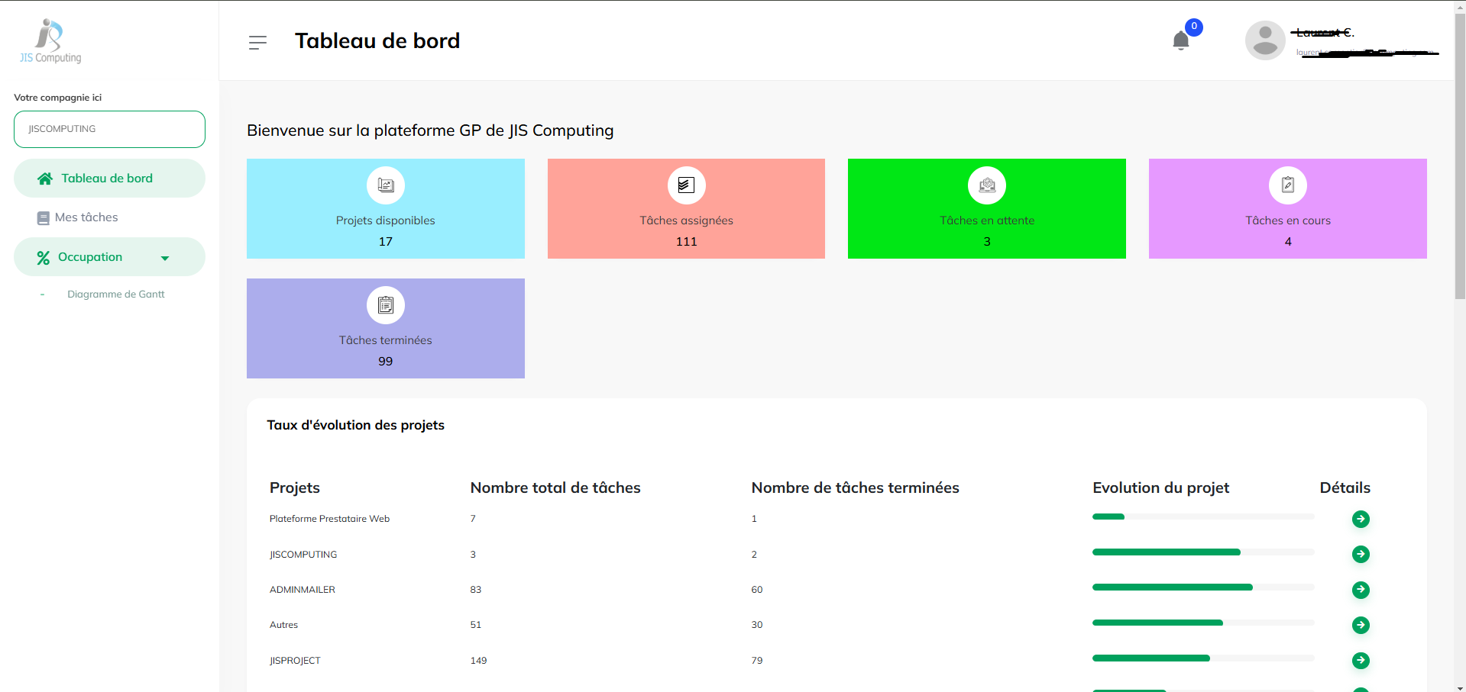Click the Tableau de bord page title
Screen dimensions: 1466x692
377,40
